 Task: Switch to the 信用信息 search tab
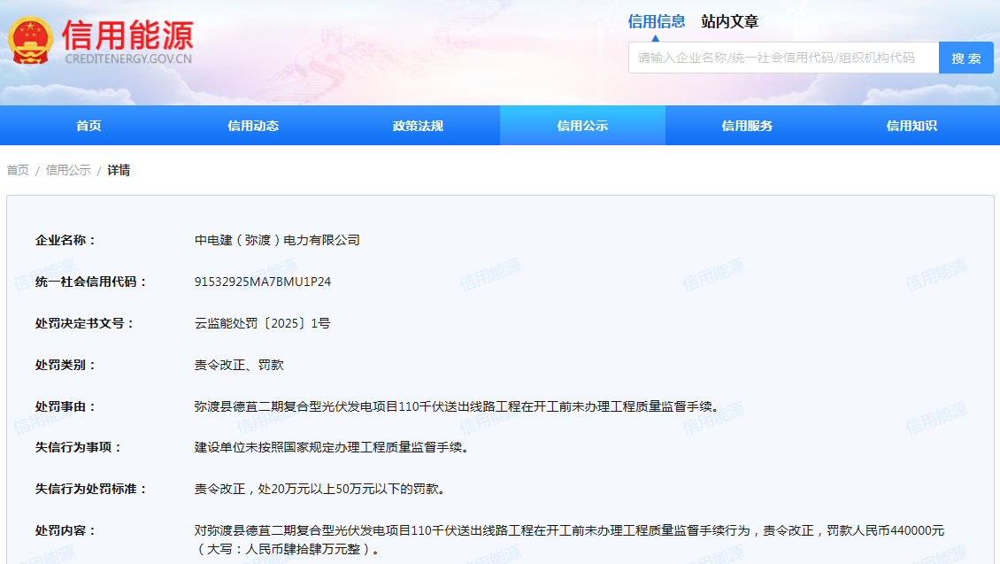[656, 21]
